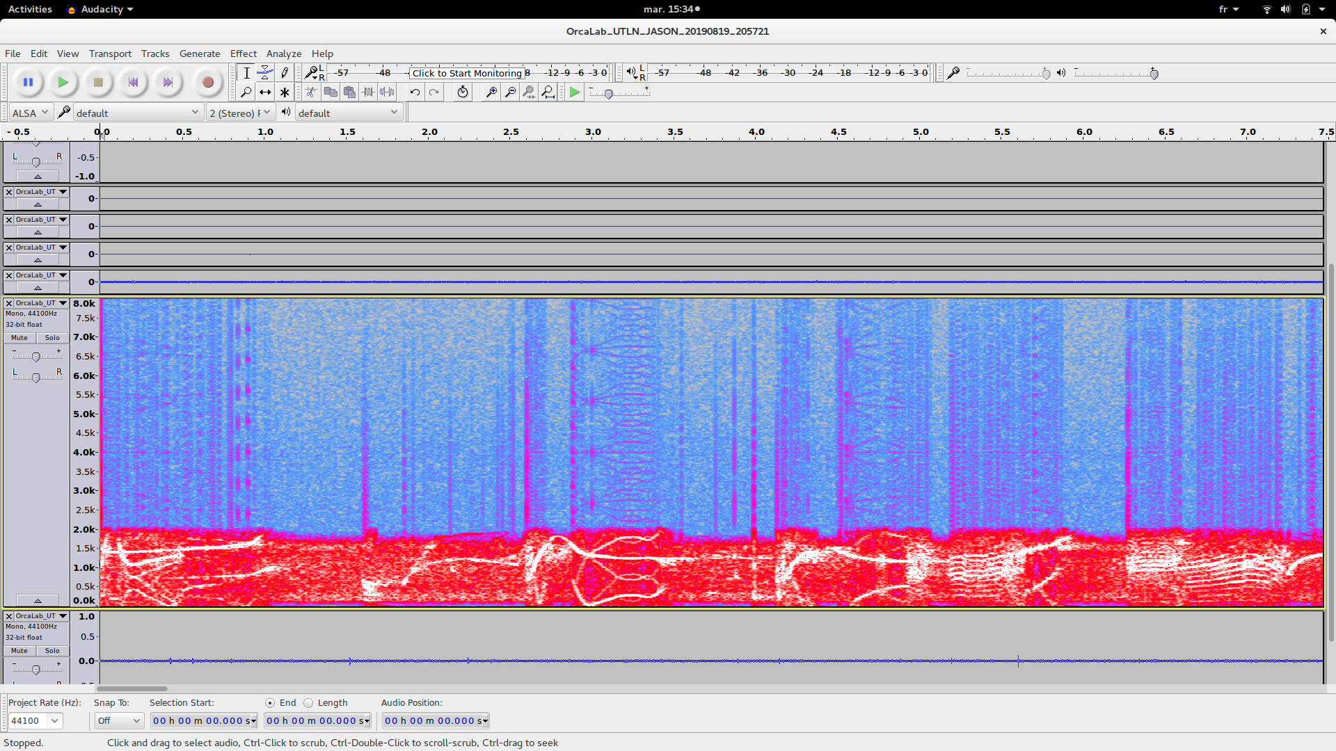
Task: Open the Snap To dropdown
Action: [x=119, y=721]
